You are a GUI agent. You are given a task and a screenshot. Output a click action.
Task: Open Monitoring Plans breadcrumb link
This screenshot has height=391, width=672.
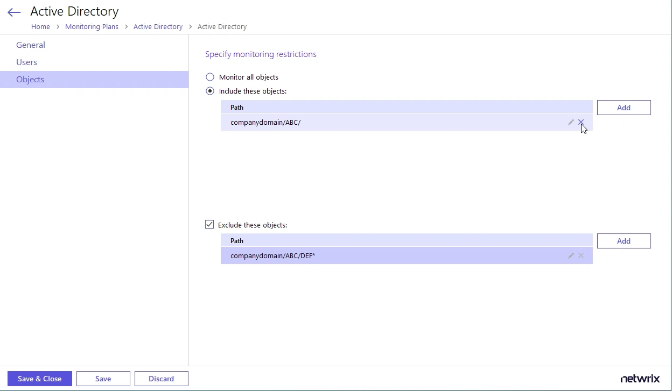pos(92,26)
